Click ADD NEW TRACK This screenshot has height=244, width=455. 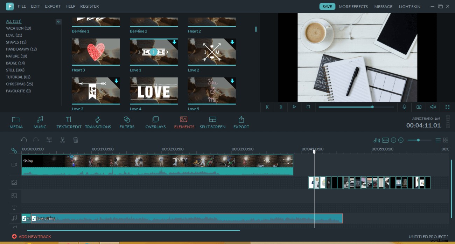tap(31, 236)
